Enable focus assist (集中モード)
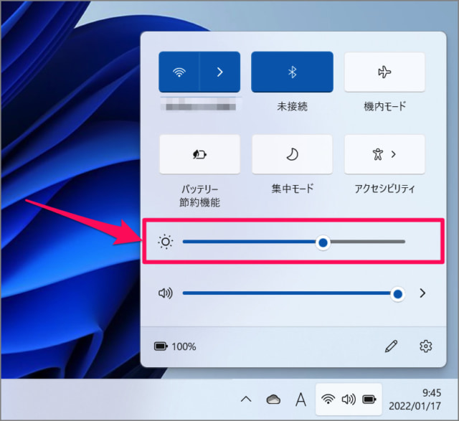 292,154
